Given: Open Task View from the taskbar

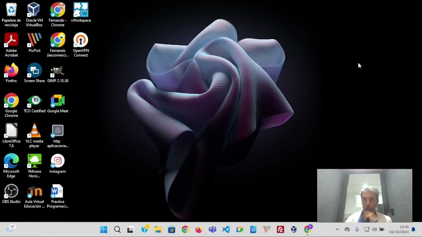Looking at the screenshot, I should tap(131, 229).
